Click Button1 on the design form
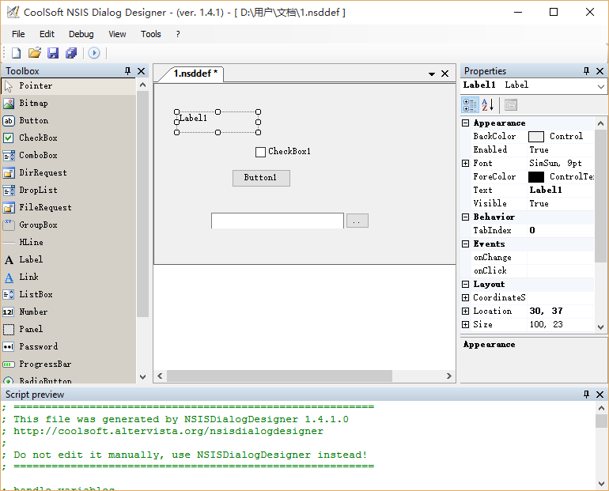 (261, 178)
